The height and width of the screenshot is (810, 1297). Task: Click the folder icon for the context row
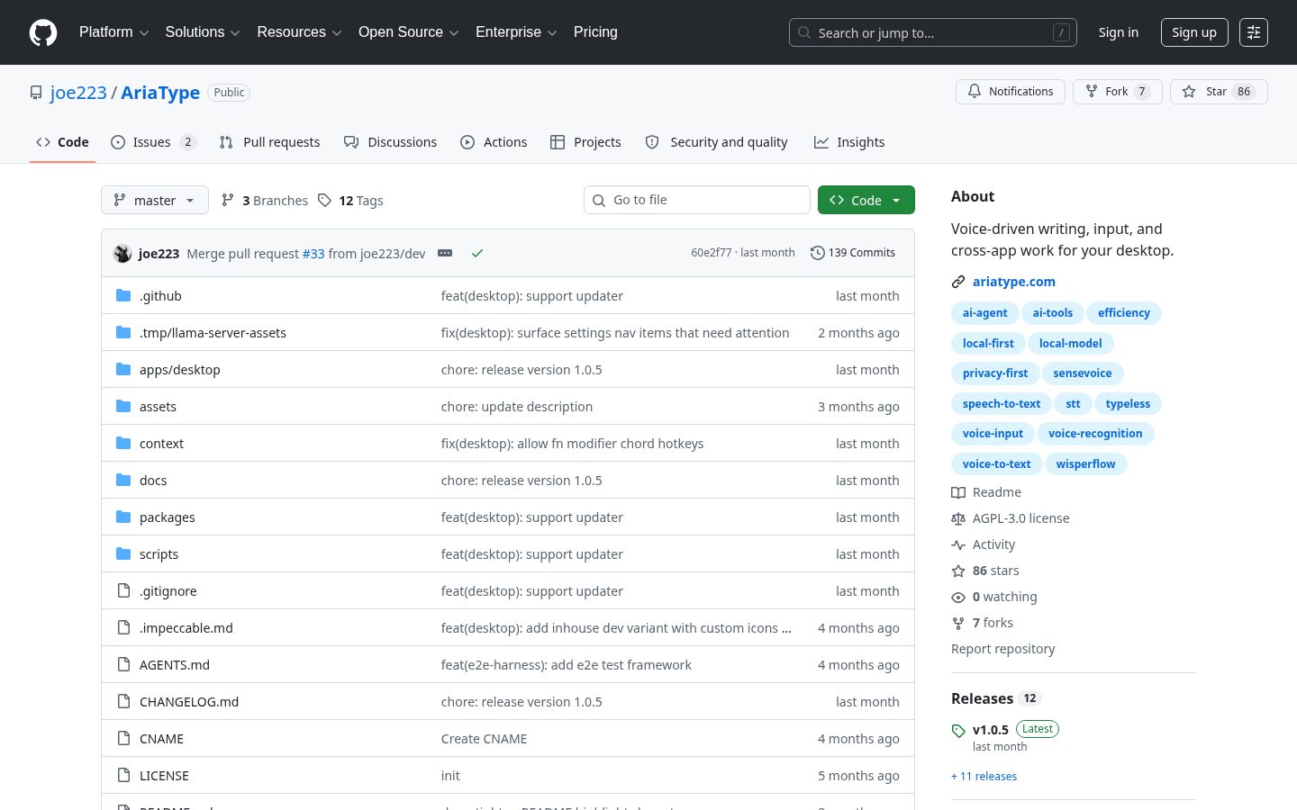pyautogui.click(x=123, y=443)
